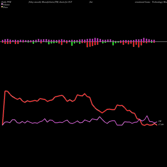The height and width of the screenshot is (167, 167).
Task: Click the tallest green volume bar
Action: (72, 44)
